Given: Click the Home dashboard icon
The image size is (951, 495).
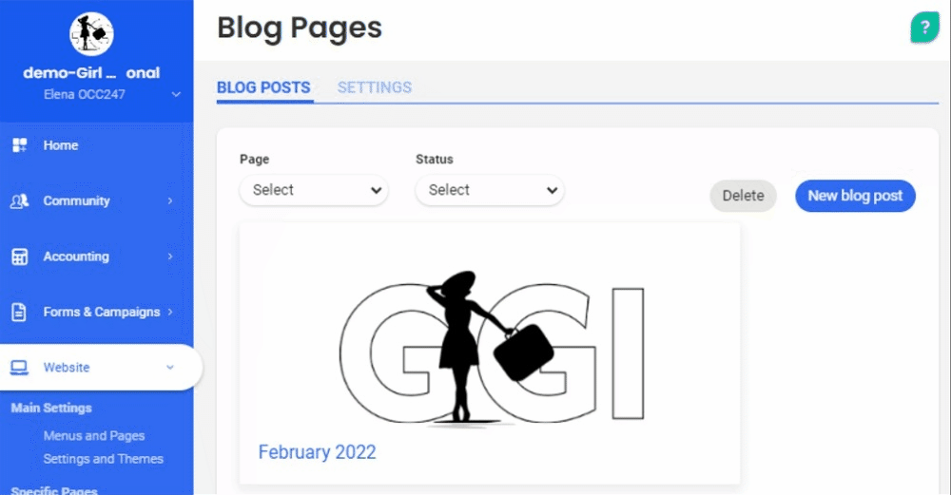Looking at the screenshot, I should coord(19,145).
